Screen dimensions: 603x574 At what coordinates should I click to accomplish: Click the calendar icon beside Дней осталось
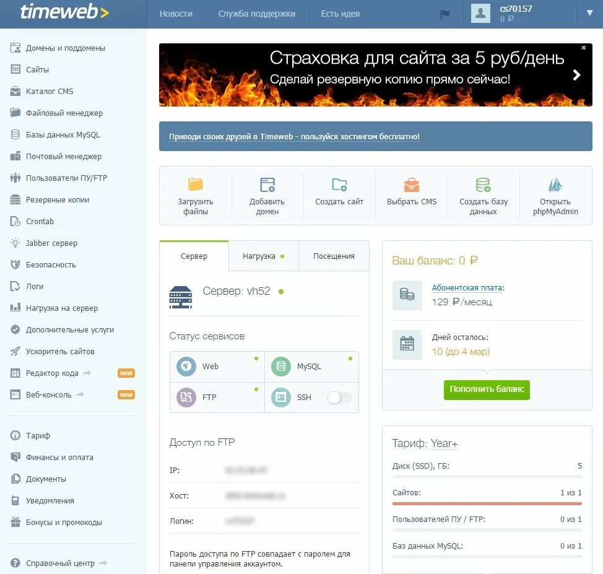[x=407, y=344]
